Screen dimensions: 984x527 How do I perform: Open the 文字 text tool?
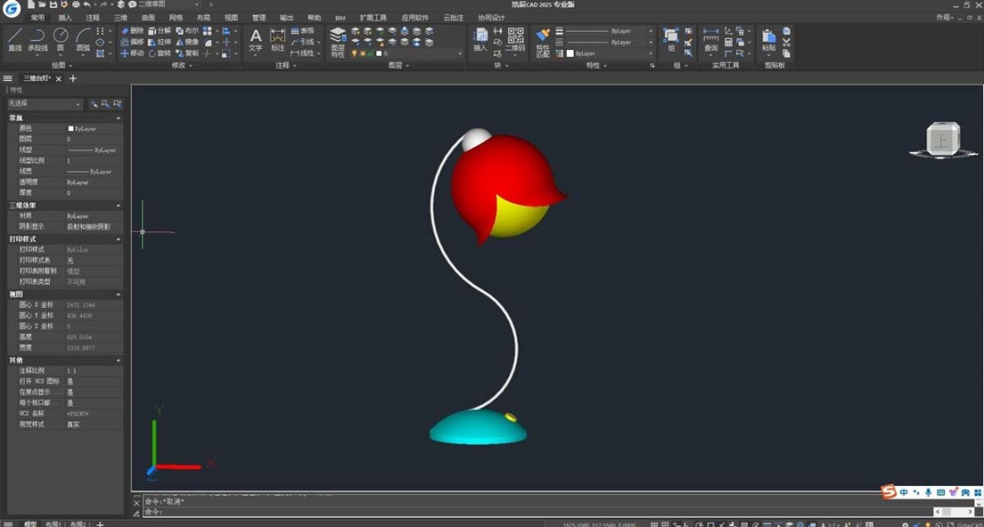(x=256, y=41)
